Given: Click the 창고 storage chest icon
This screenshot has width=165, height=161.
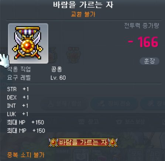Looking at the screenshot, I should (82, 121).
